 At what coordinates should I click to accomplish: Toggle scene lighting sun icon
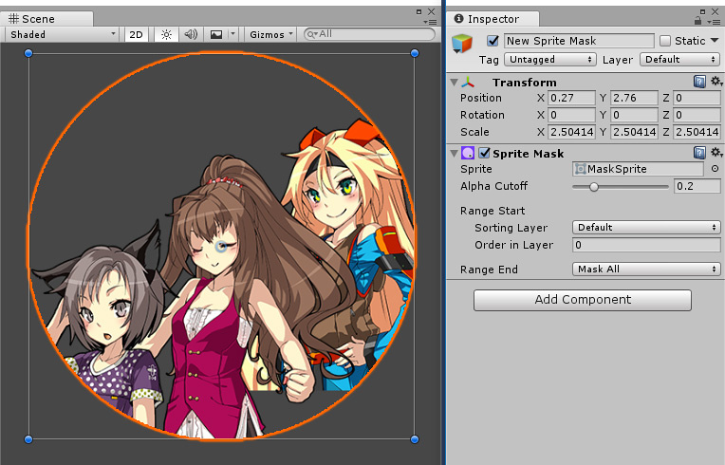pyautogui.click(x=166, y=33)
